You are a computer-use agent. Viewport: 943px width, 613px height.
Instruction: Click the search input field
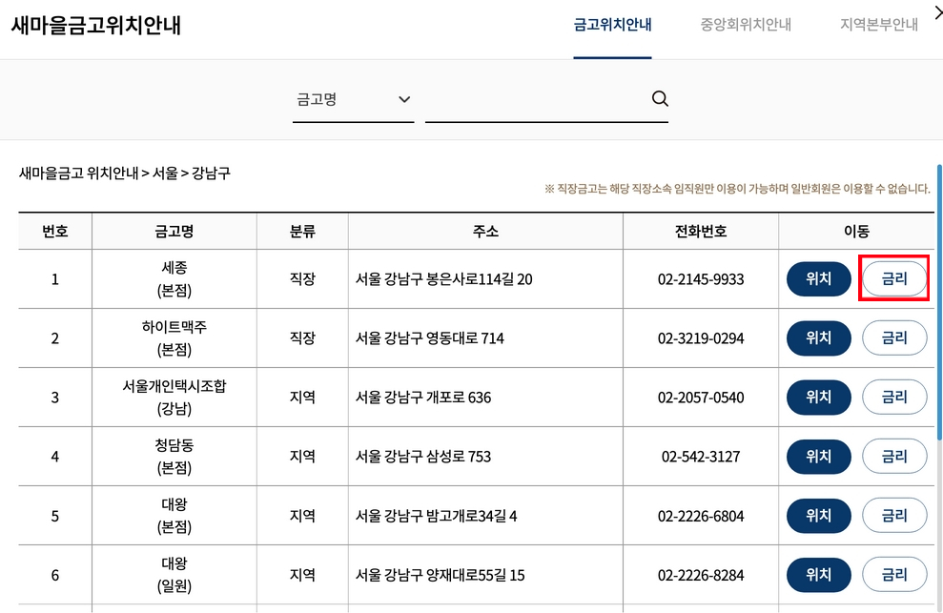tap(539, 98)
